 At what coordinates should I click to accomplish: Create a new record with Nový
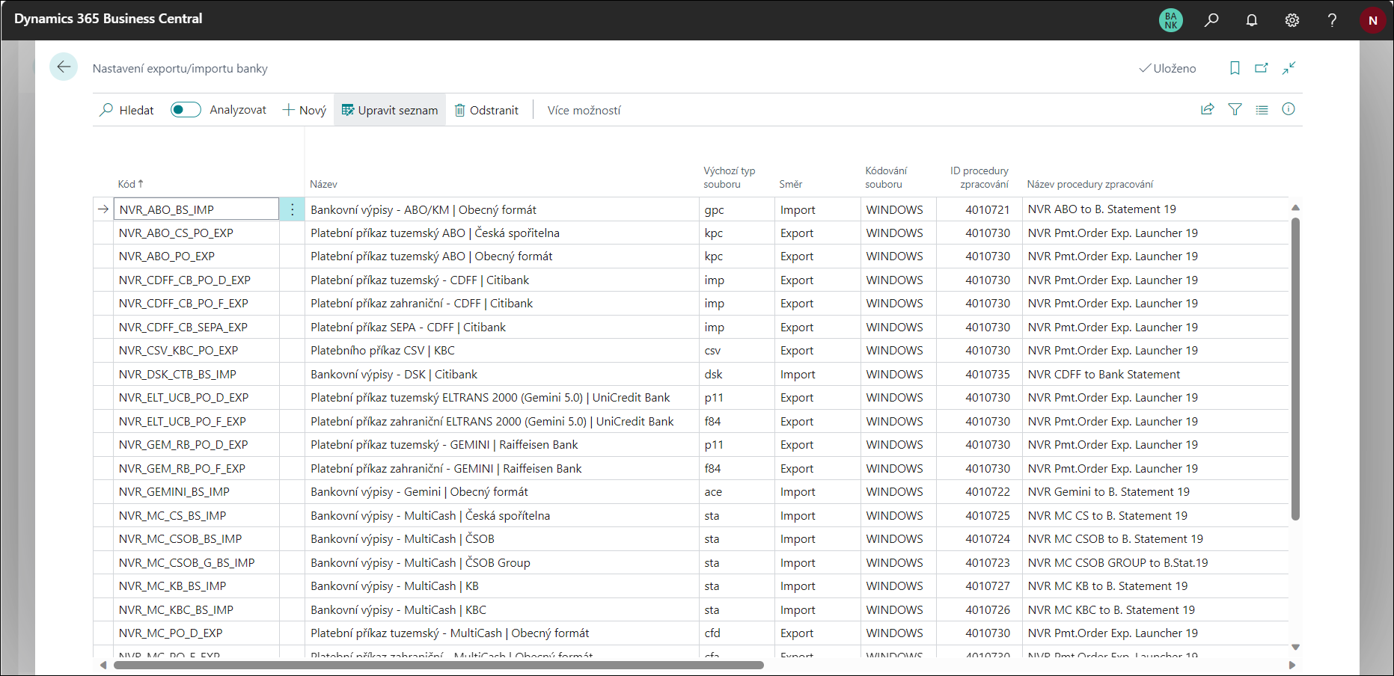tap(304, 110)
